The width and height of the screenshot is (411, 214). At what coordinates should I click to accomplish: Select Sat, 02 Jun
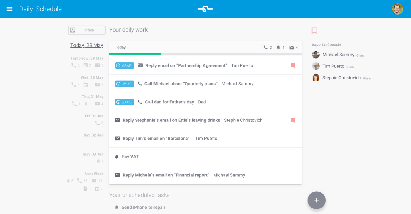pos(94,135)
